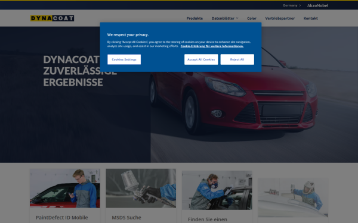Expand the Datenblätter dropdown menu
The width and height of the screenshot is (358, 223).
[225, 18]
